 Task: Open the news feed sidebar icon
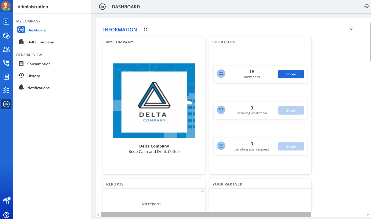6,22
